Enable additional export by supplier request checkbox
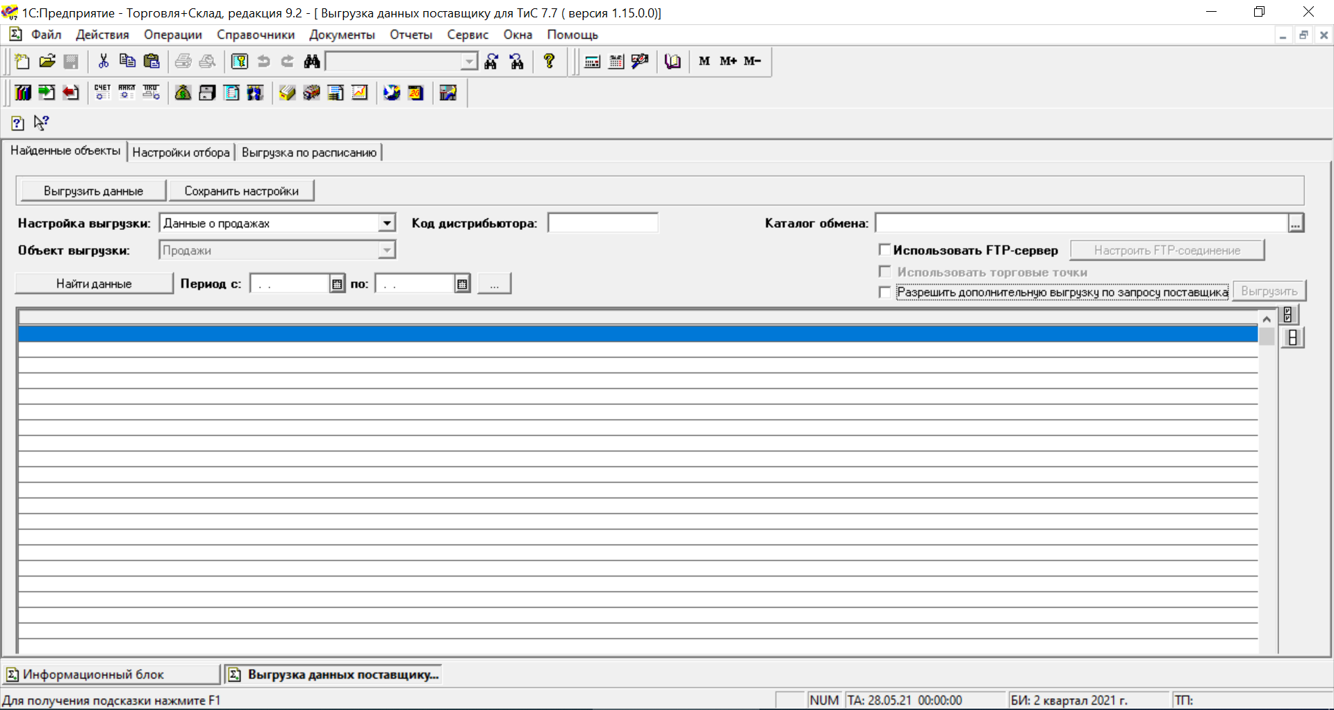Image resolution: width=1334 pixels, height=710 pixels. (x=884, y=292)
